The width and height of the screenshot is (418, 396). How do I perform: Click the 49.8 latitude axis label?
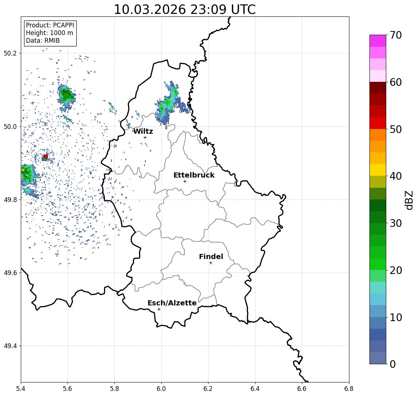(x=10, y=199)
